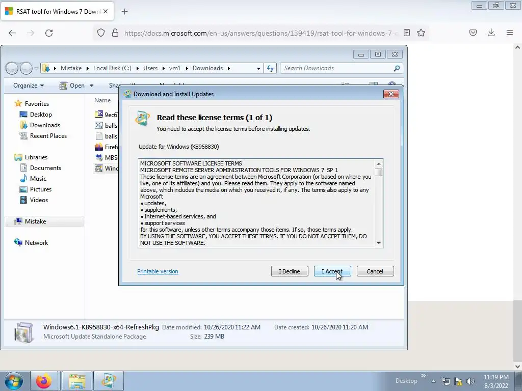This screenshot has height=391, width=522.
Task: Toggle reader view in Firefox
Action: 406,33
